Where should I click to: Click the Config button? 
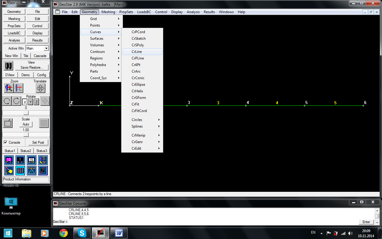(41, 75)
